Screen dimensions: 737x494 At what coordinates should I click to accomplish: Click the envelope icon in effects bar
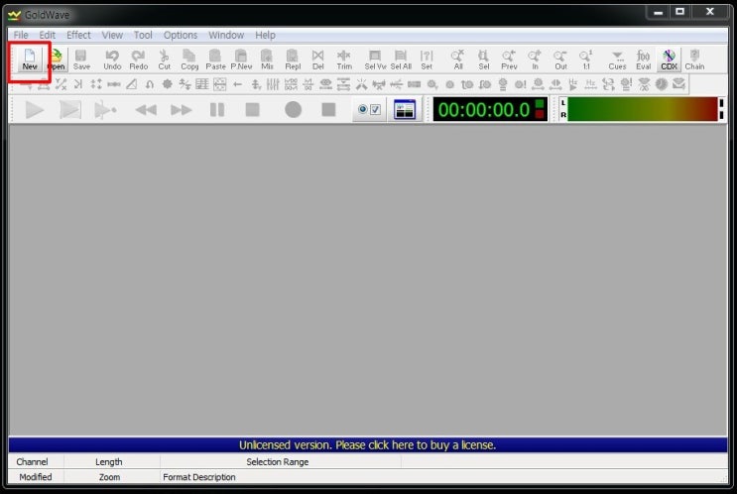pos(678,84)
